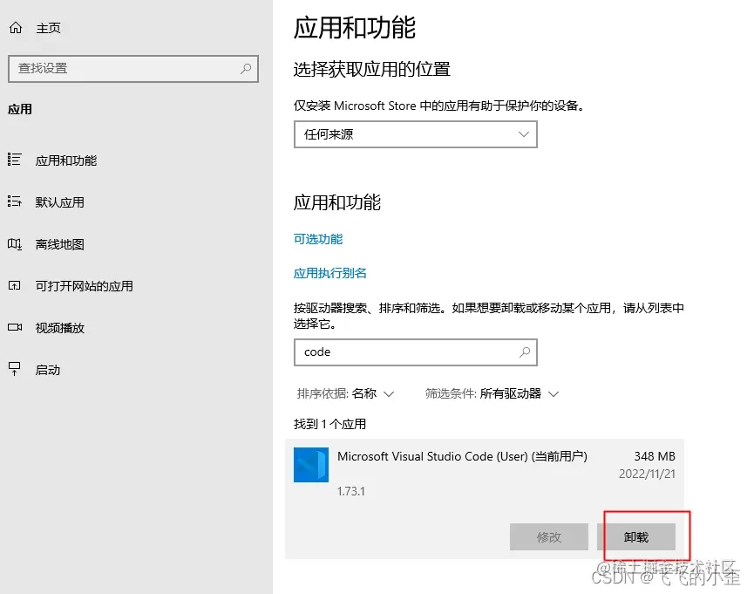
Task: Click the 视频播放 camera icon
Action: click(x=15, y=327)
